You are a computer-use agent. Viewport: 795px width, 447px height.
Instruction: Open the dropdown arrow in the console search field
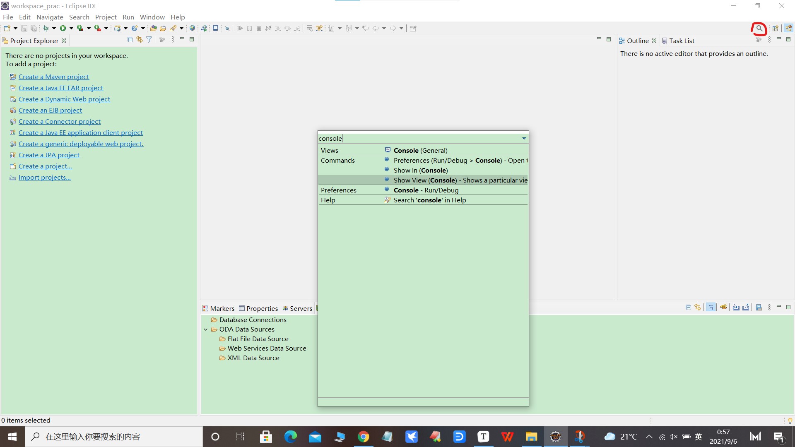524,138
